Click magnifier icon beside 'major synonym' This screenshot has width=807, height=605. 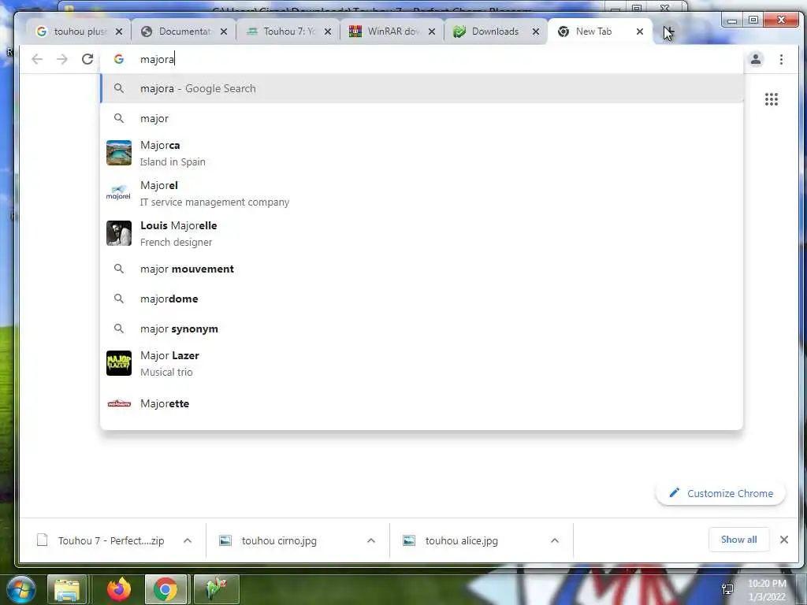(119, 328)
